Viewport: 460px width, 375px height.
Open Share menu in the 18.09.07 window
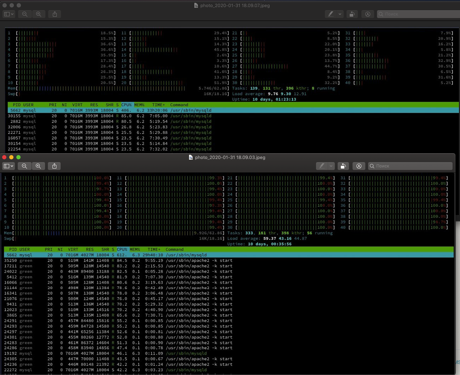pos(55,14)
